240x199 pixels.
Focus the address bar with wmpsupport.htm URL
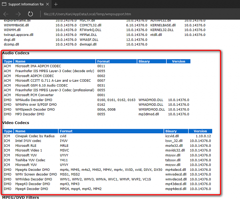tap(87, 14)
